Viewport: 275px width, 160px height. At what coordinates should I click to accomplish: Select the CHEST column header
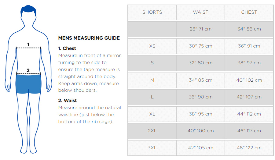click(249, 12)
